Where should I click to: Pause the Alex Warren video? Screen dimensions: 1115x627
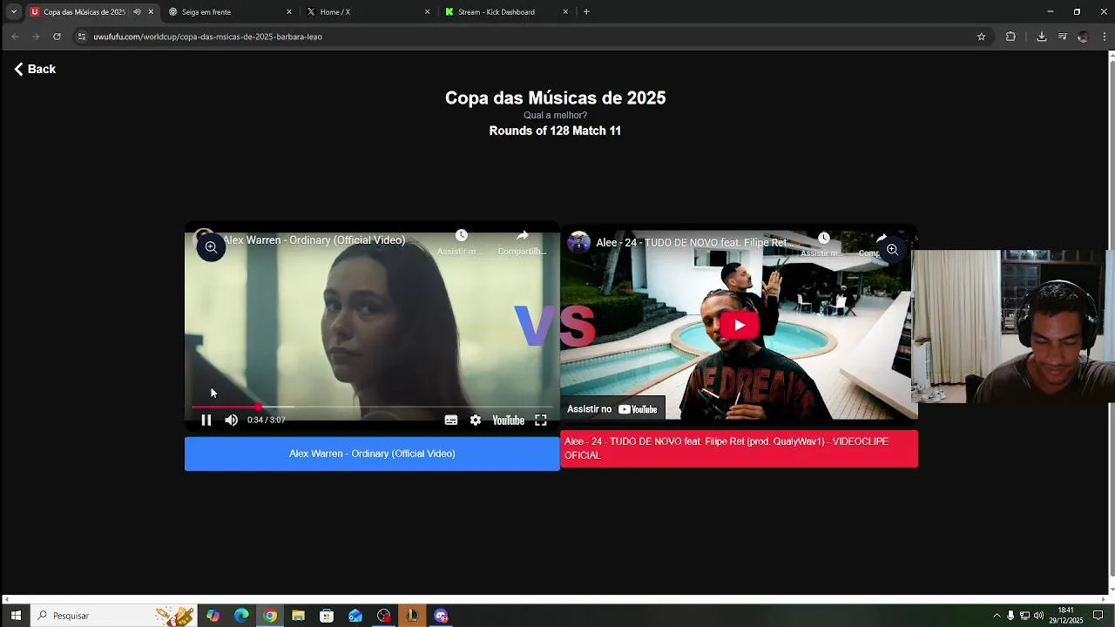pyautogui.click(x=206, y=420)
